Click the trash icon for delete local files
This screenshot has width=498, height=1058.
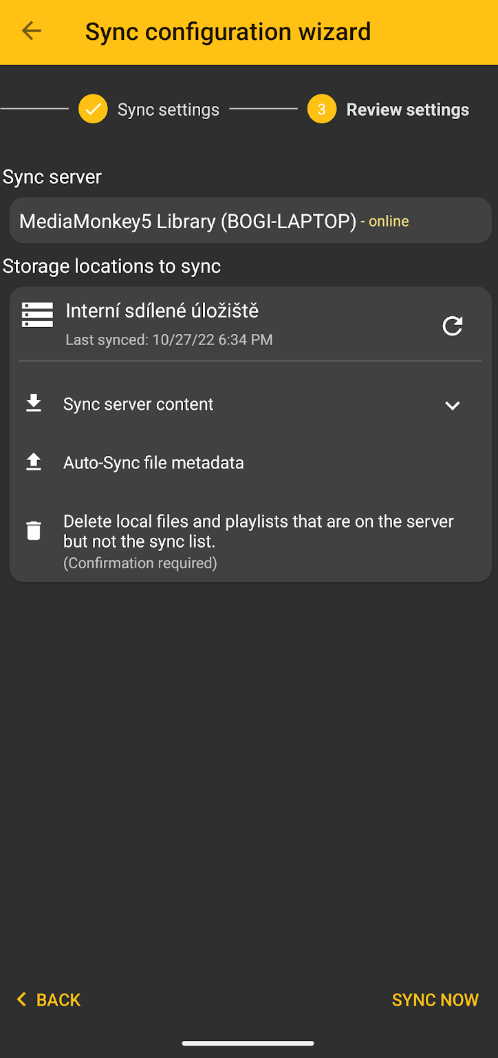click(x=34, y=531)
